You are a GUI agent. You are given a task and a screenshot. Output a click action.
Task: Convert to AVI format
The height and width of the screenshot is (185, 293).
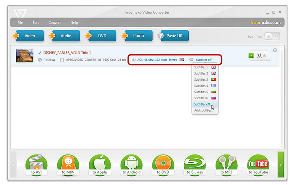[x=36, y=165]
